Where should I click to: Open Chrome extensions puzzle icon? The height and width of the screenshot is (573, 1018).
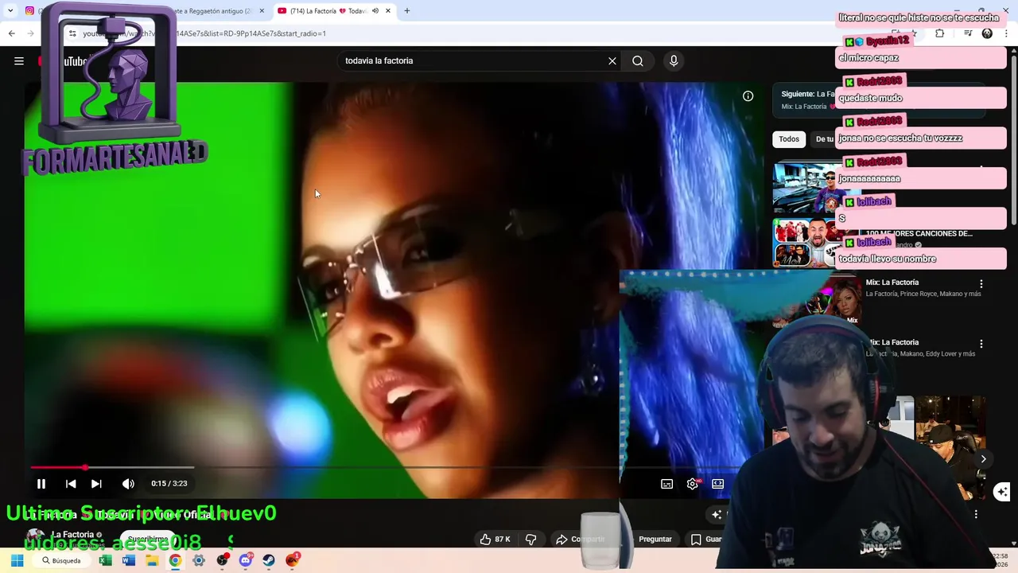[x=940, y=33]
